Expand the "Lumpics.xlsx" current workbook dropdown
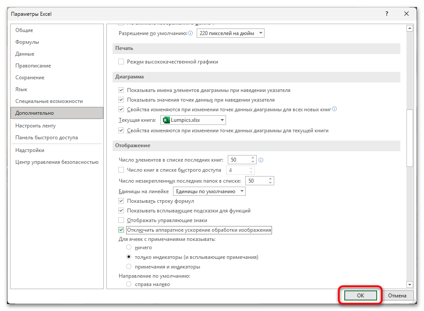Viewport: 424px width, 311px height. (193, 120)
